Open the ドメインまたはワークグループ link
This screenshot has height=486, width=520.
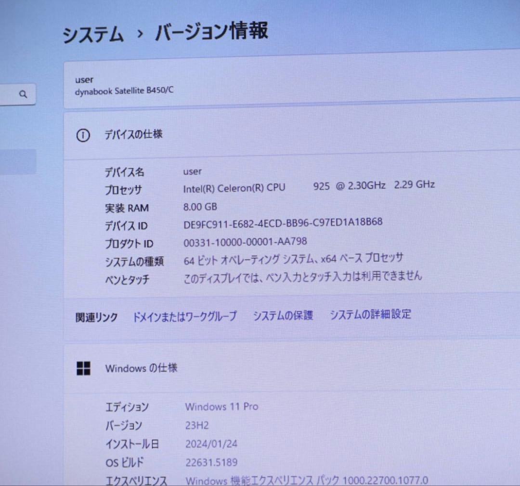[x=185, y=317]
